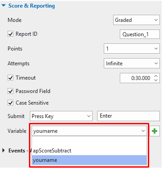
Task: Click the Variable combo box arrow
Action: 143,131
